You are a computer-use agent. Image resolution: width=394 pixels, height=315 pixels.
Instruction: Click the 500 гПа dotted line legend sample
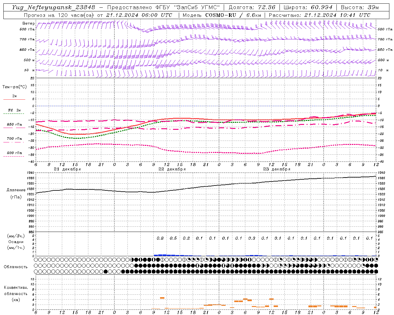click(14, 156)
